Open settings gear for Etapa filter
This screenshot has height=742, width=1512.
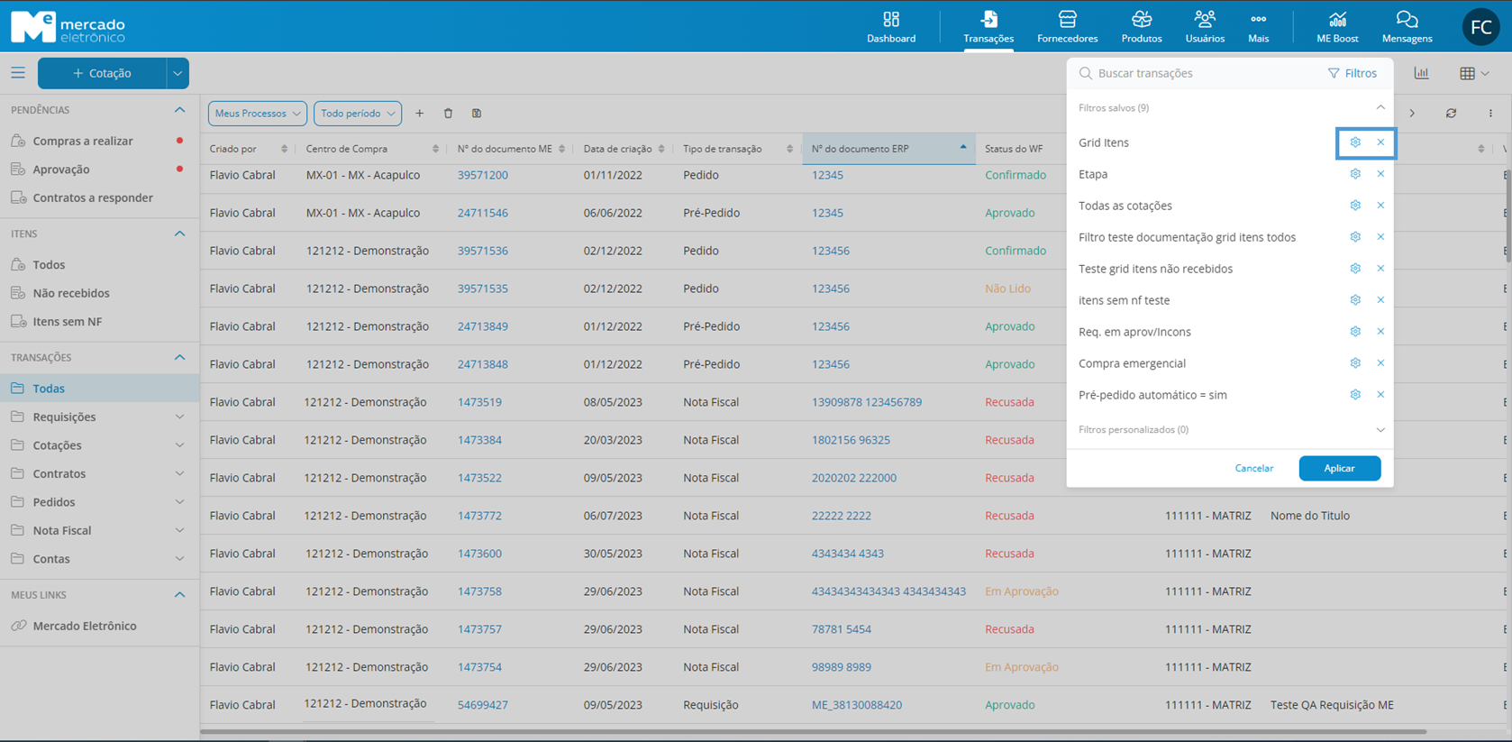[x=1355, y=174]
